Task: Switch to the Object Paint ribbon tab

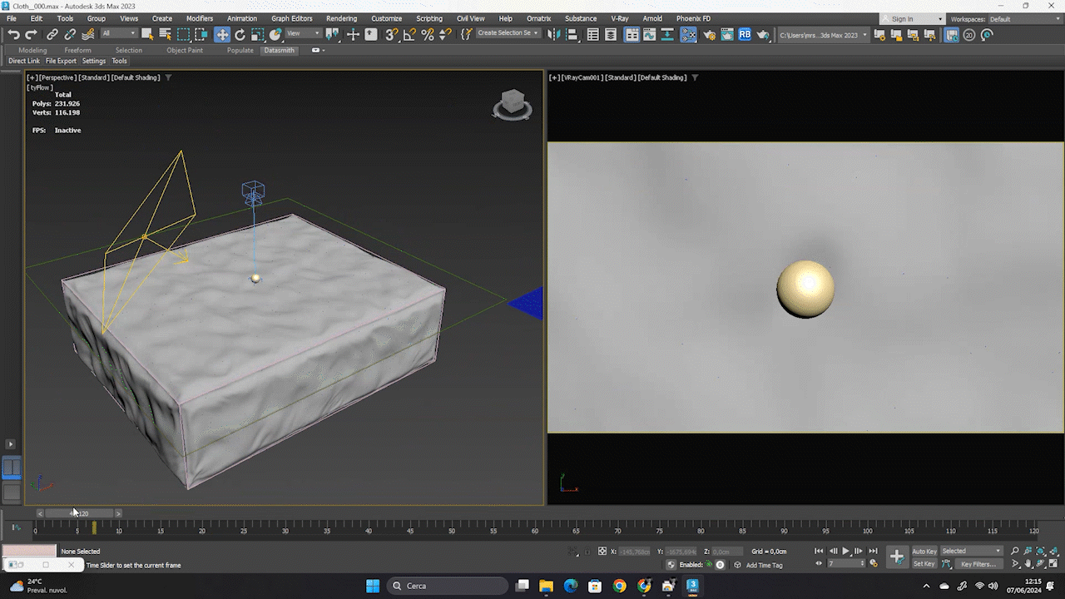Action: (185, 50)
